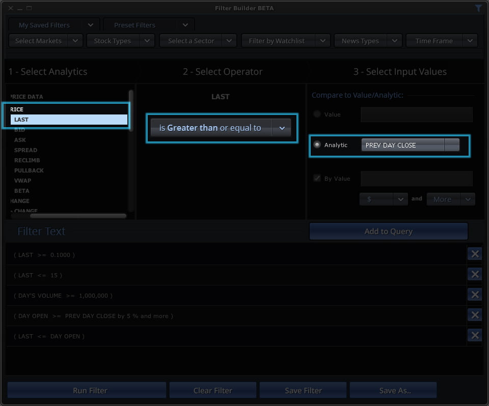Screen dimensions: 489x406
Task: Click the Value input field
Action: click(416, 114)
